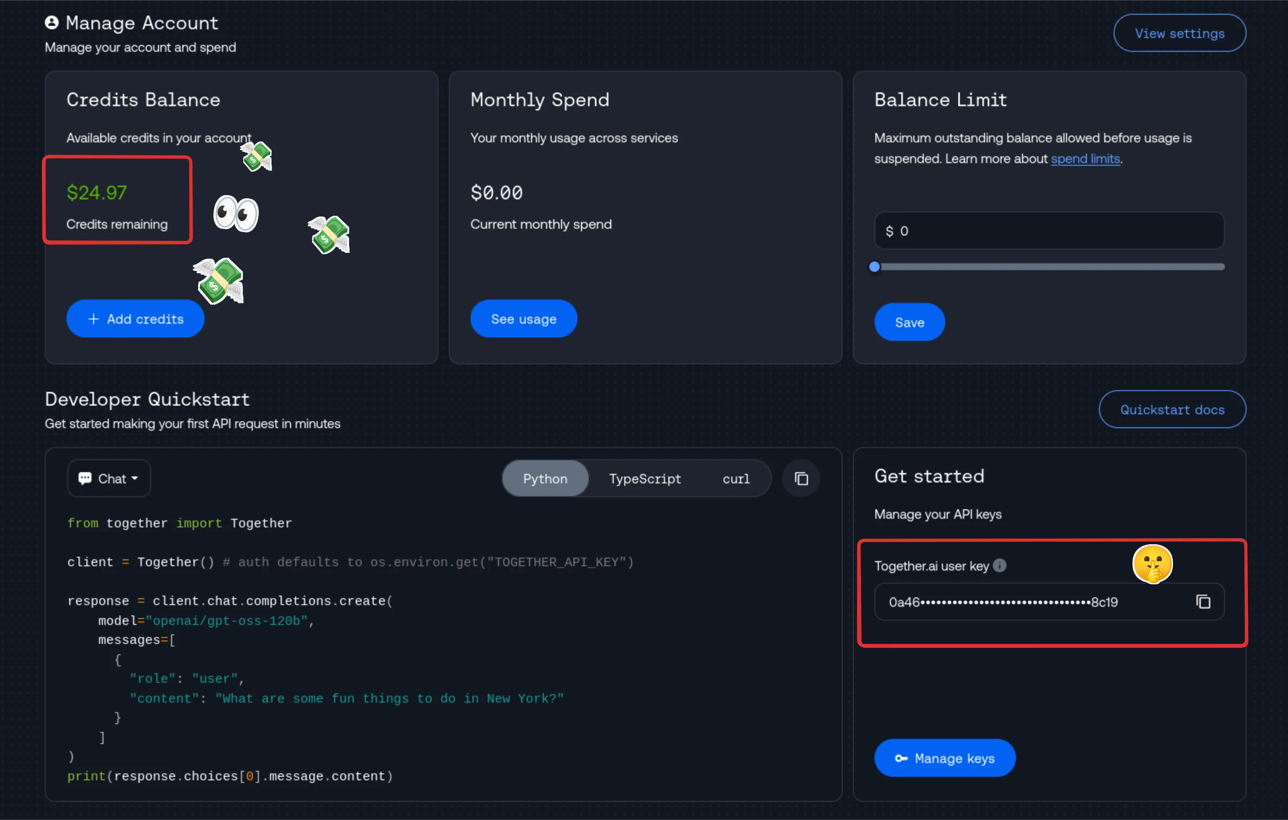The height and width of the screenshot is (820, 1288).
Task: Click the plus icon on Add credits
Action: pyautogui.click(x=94, y=319)
